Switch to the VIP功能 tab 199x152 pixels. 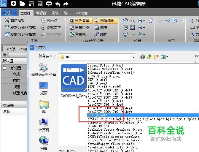click(82, 13)
